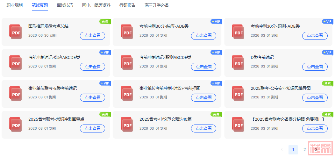Click PDF icon for 考前冲刺30分-综应-ADE类
Image resolution: width=335 pixels, height=157 pixels.
tap(126, 32)
